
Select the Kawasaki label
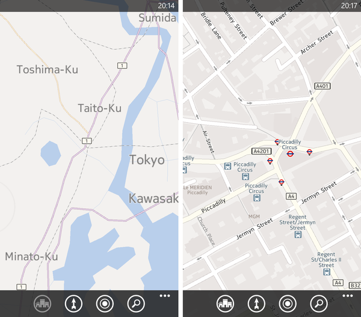pos(153,199)
